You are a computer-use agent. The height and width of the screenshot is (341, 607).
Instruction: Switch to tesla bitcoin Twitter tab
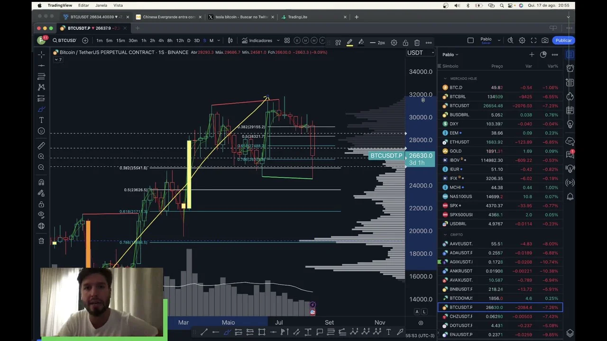click(241, 17)
